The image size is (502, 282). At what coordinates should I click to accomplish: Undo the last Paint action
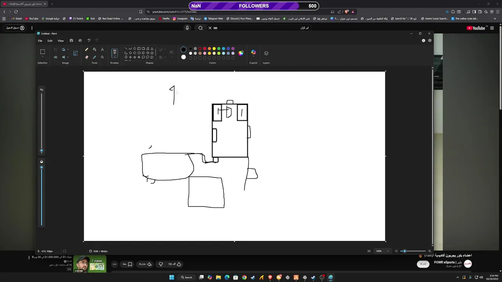(x=89, y=40)
